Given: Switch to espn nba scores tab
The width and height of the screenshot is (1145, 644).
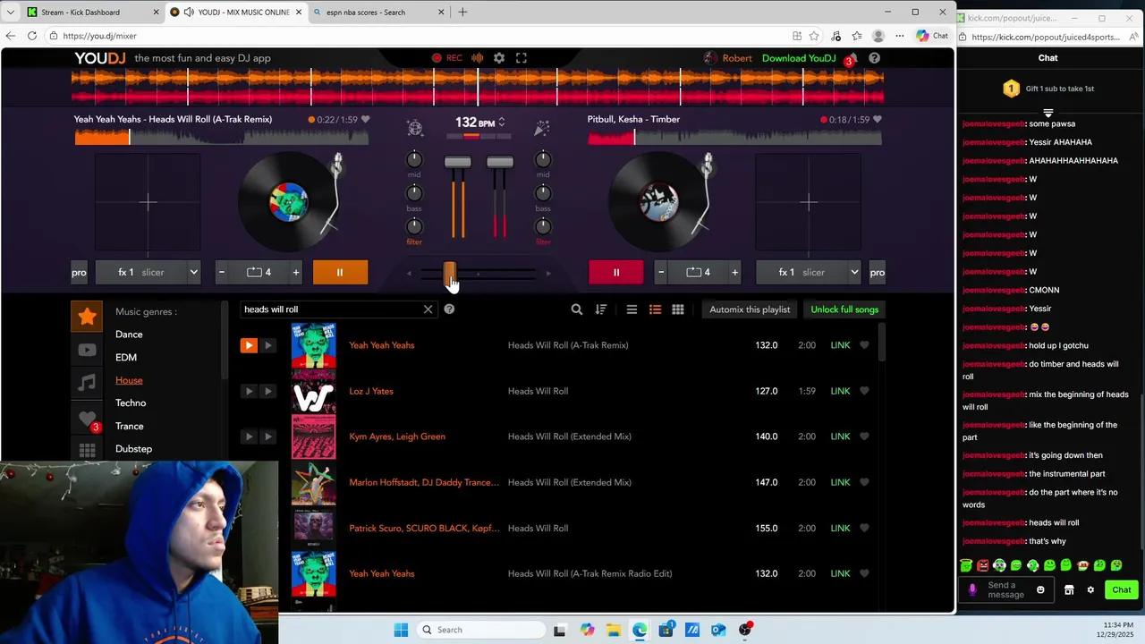Looking at the screenshot, I should click(x=378, y=13).
